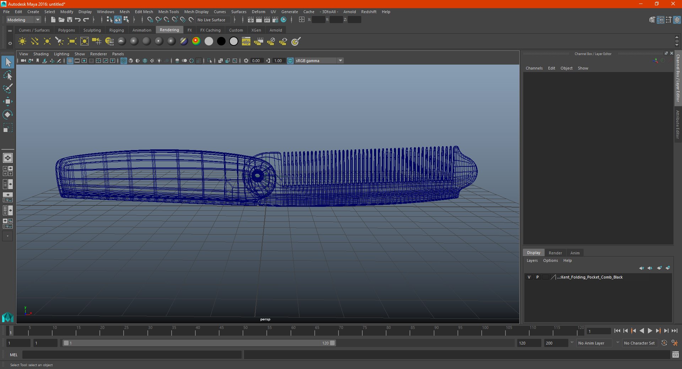Select the black surface shader swatch
The image size is (682, 369).
tap(221, 42)
